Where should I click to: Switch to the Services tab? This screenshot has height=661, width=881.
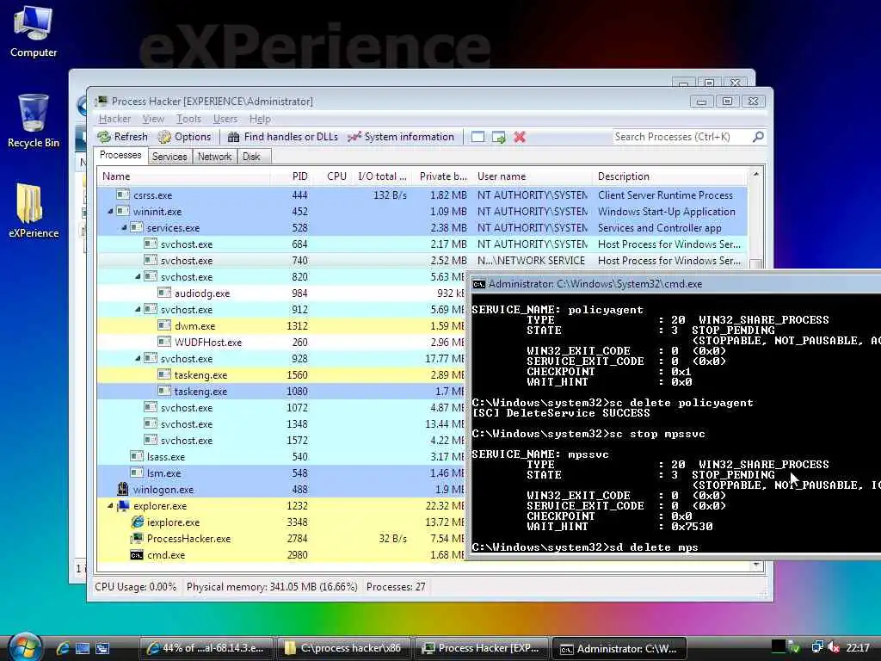(x=169, y=157)
